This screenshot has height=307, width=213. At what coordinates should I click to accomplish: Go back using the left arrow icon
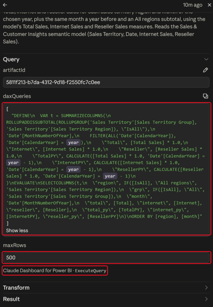5,5
